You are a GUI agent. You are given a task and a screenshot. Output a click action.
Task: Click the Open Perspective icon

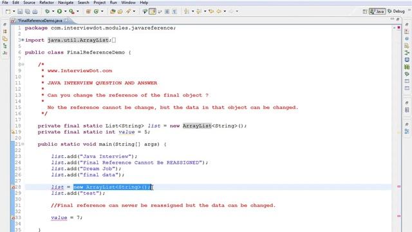(365, 12)
